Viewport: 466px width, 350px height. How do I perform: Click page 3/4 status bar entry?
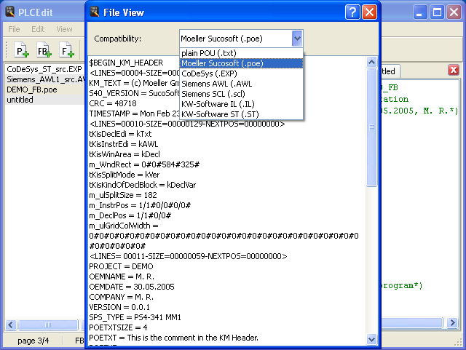coord(33,341)
